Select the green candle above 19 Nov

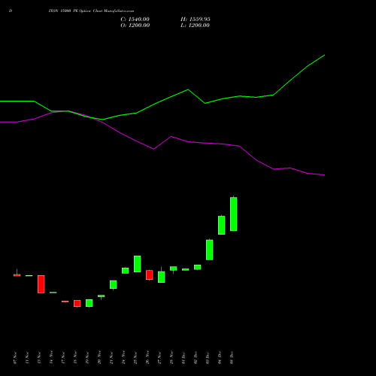click(89, 303)
